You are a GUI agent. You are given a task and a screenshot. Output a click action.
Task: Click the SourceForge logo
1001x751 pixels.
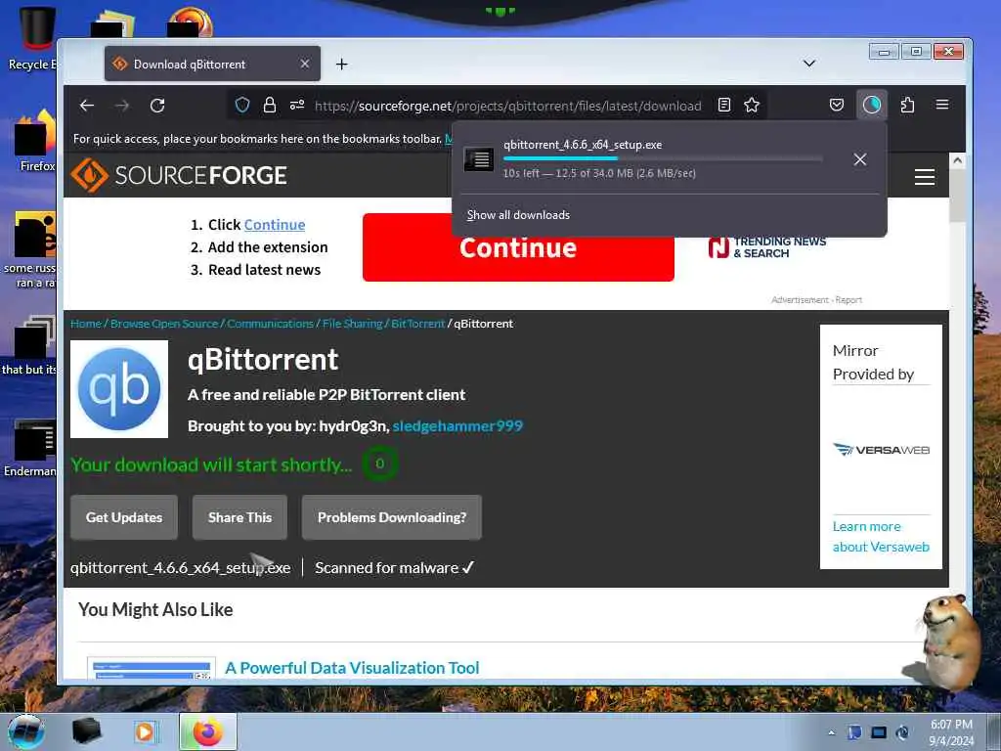coord(179,175)
